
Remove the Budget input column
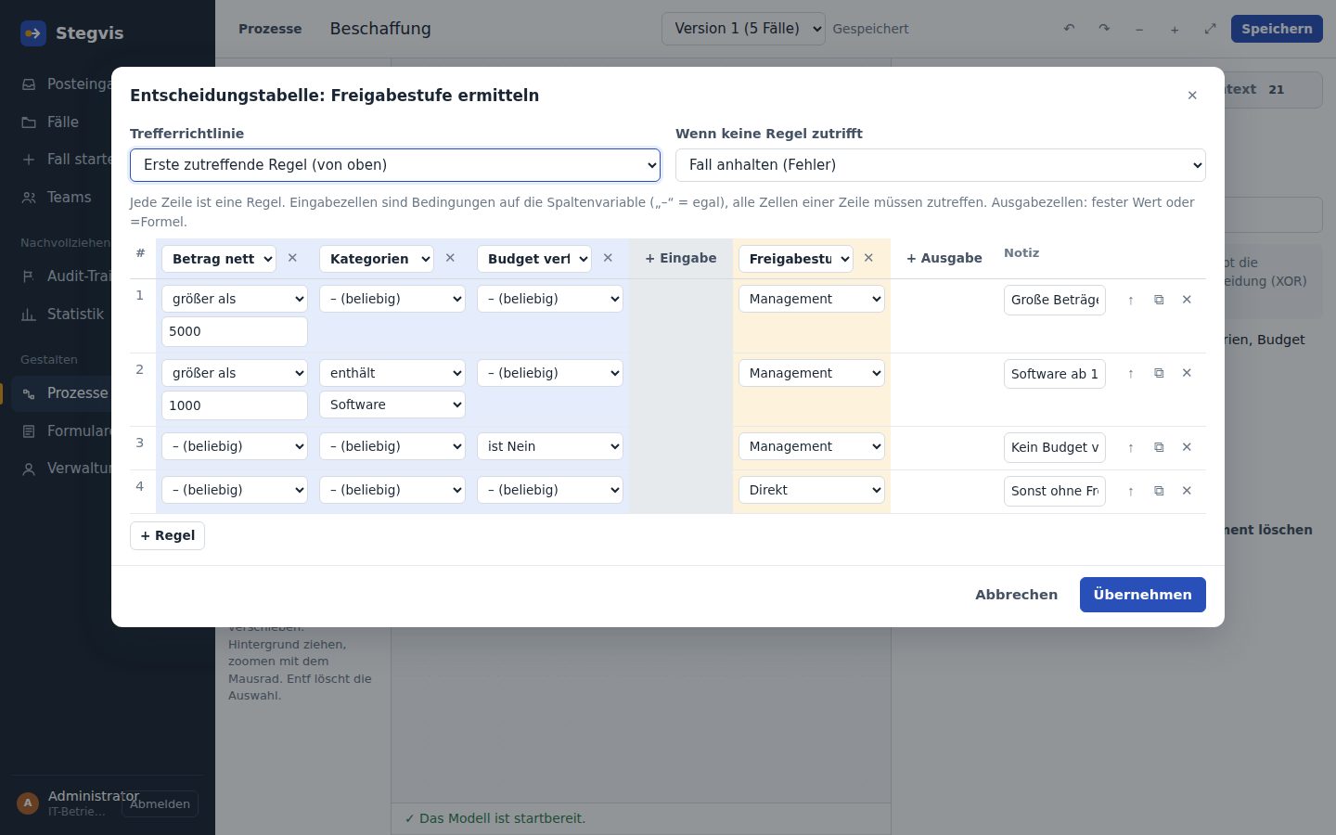[x=608, y=258]
